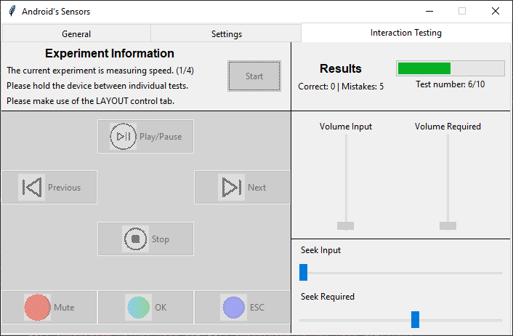Click the Previous track icon
The width and height of the screenshot is (513, 336).
click(x=32, y=188)
